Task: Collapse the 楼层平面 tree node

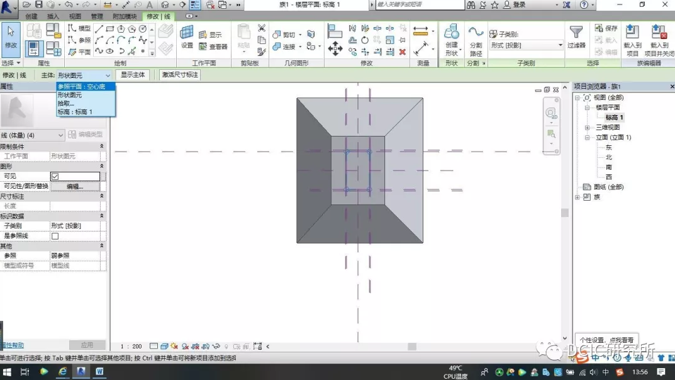Action: click(587, 107)
